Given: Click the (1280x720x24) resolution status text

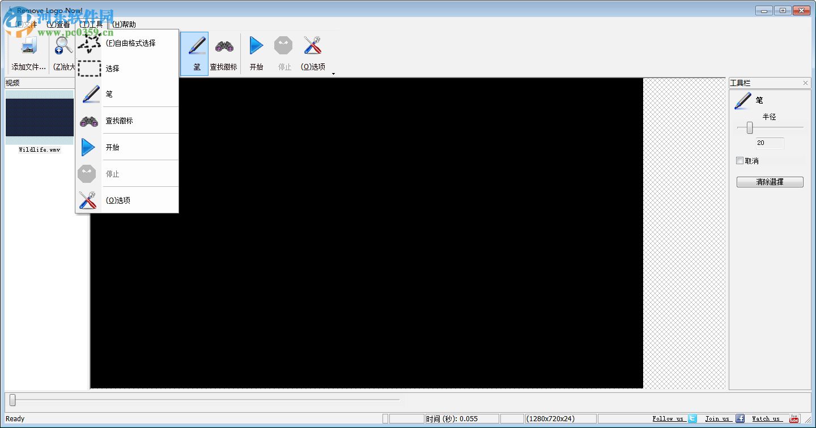Looking at the screenshot, I should [550, 419].
